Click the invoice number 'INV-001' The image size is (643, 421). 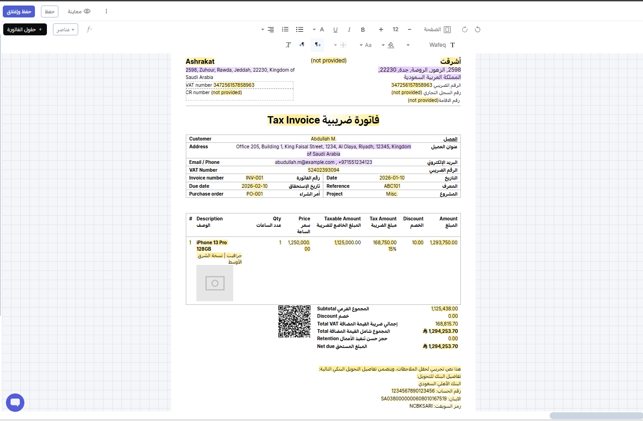point(254,178)
